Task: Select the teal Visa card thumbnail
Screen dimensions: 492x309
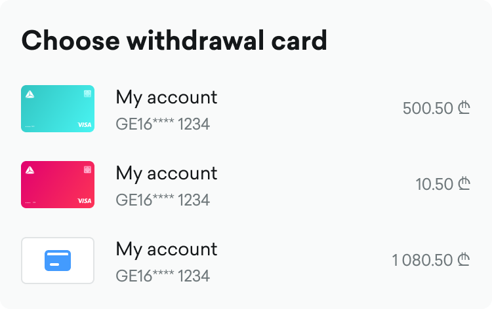Action: coord(58,109)
